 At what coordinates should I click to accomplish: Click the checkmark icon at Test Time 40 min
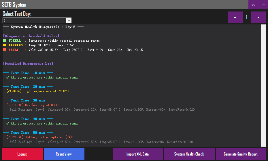tap(8, 123)
